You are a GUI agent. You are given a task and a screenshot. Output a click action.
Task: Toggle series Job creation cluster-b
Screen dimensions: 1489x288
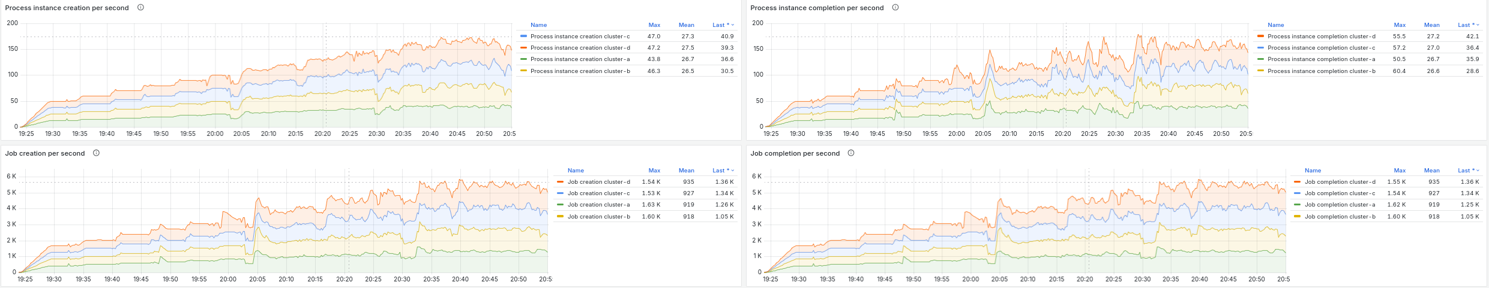pos(599,216)
